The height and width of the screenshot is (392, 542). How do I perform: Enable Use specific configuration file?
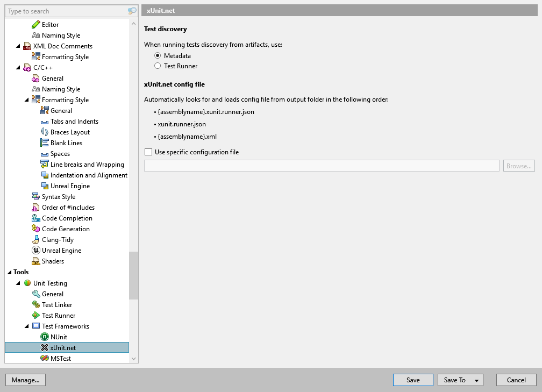tap(148, 152)
